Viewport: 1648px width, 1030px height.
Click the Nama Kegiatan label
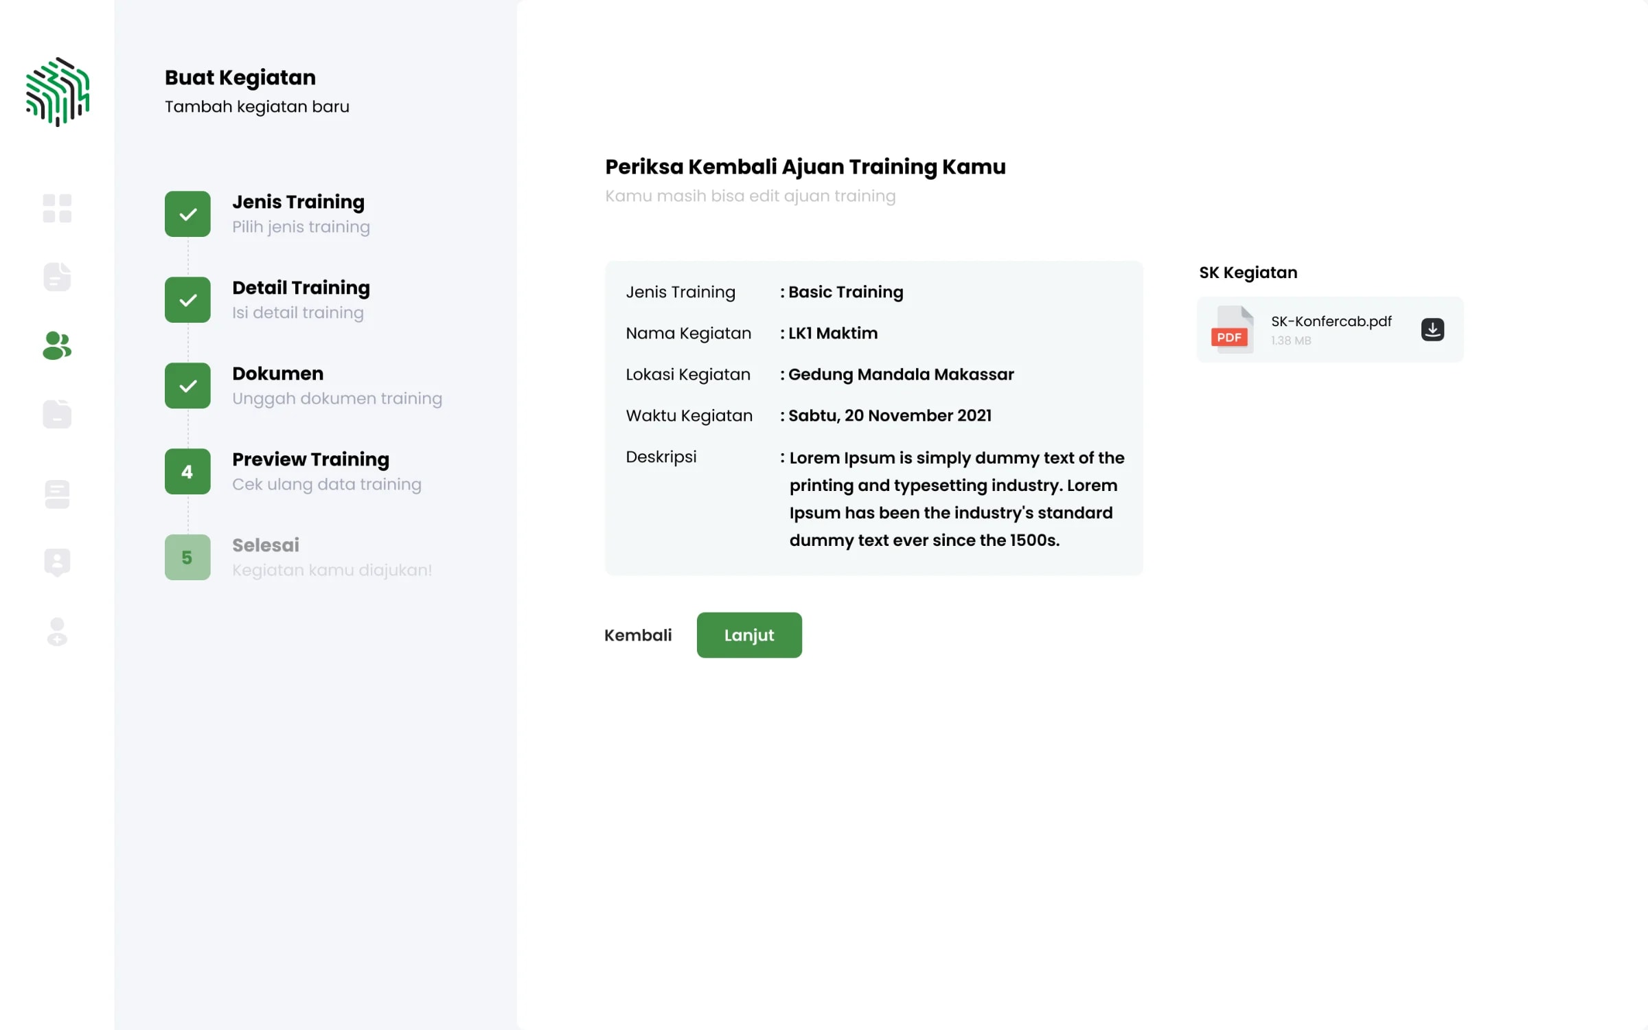688,333
